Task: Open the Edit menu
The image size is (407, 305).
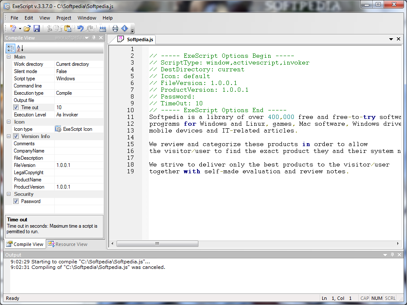Action: [29, 18]
